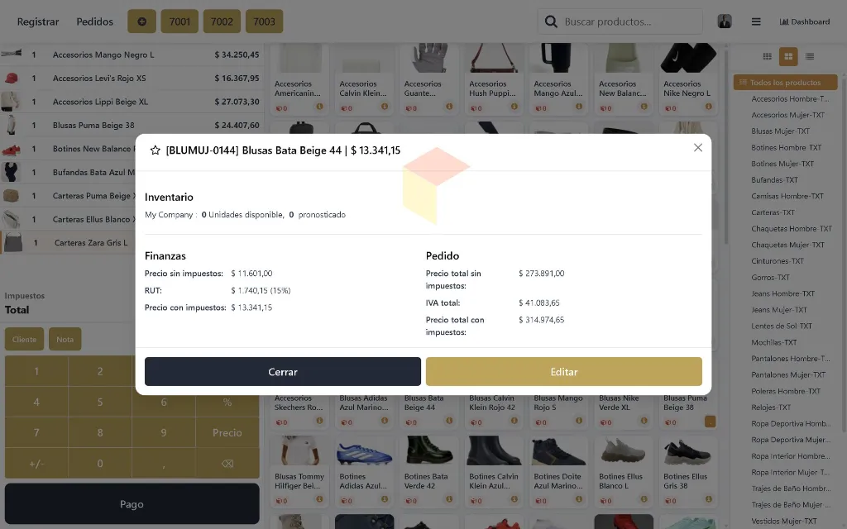Select order line Accesorios Levi's Rojo XS
Image resolution: width=847 pixels, height=529 pixels.
pyautogui.click(x=132, y=78)
